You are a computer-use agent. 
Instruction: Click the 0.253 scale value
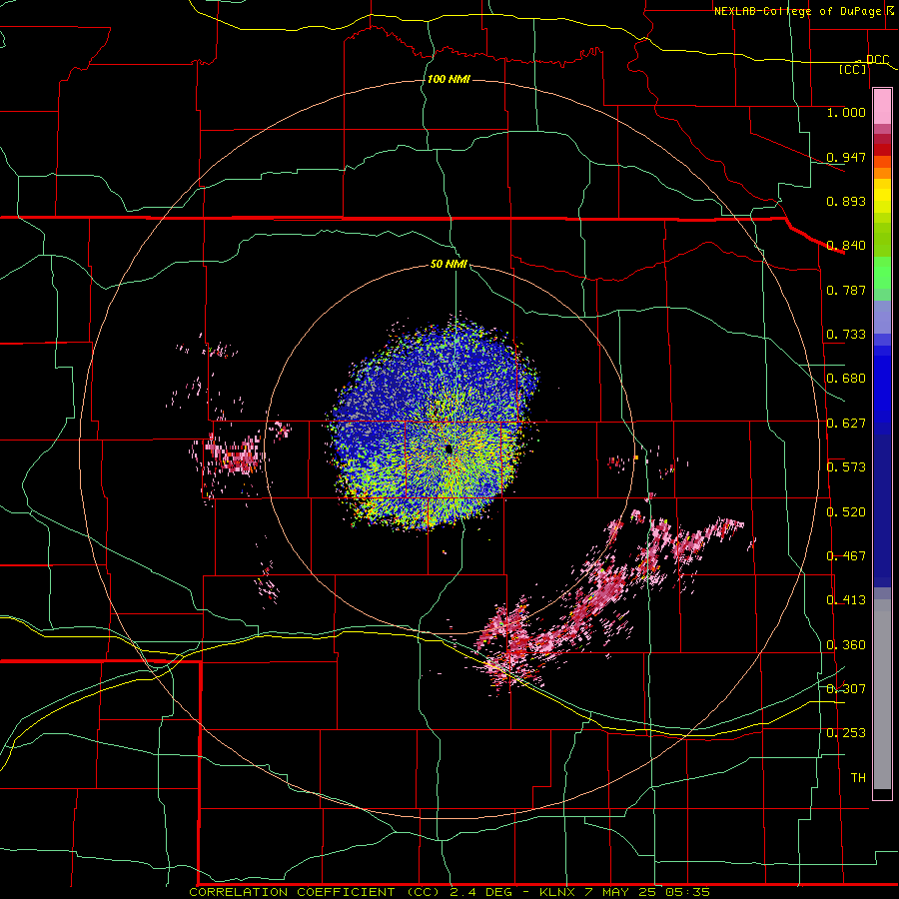[846, 733]
